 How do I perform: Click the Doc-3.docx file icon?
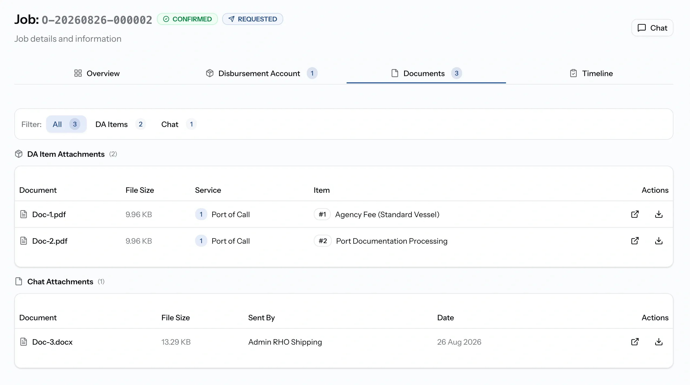24,342
